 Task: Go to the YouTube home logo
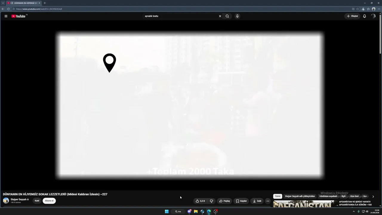tap(19, 16)
